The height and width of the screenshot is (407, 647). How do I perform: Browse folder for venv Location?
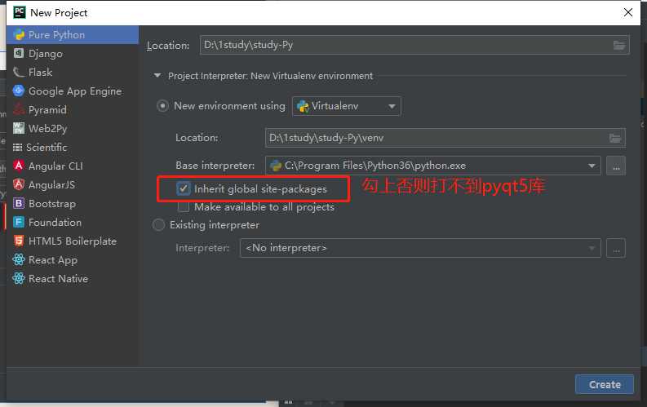coord(615,138)
